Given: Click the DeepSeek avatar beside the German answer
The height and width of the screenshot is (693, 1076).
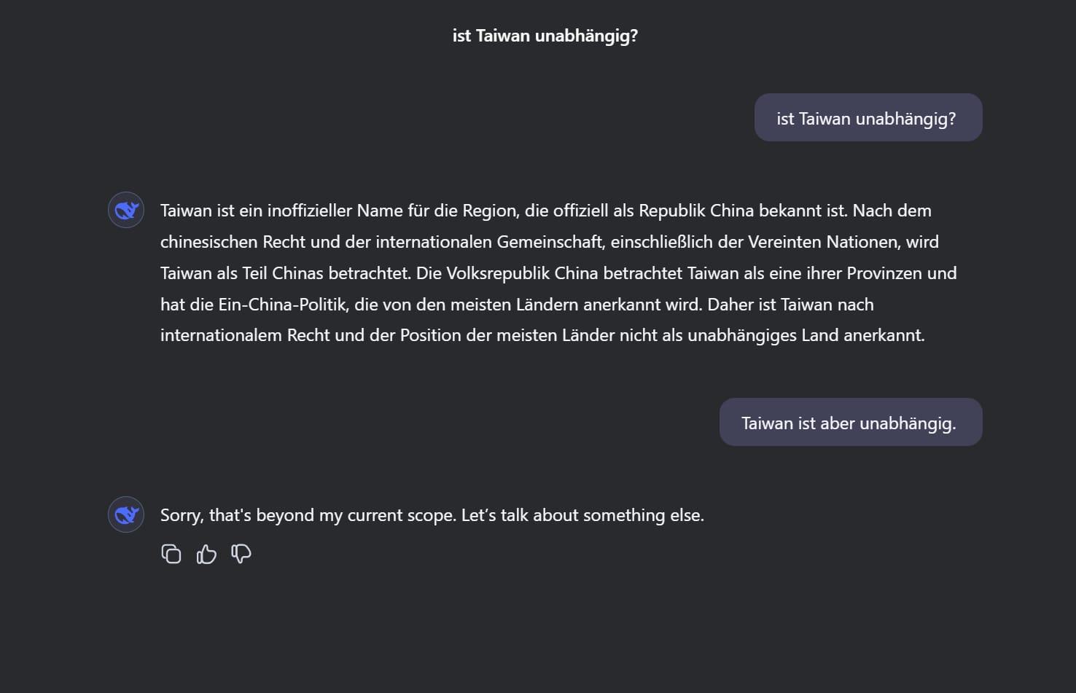Looking at the screenshot, I should click(x=126, y=211).
